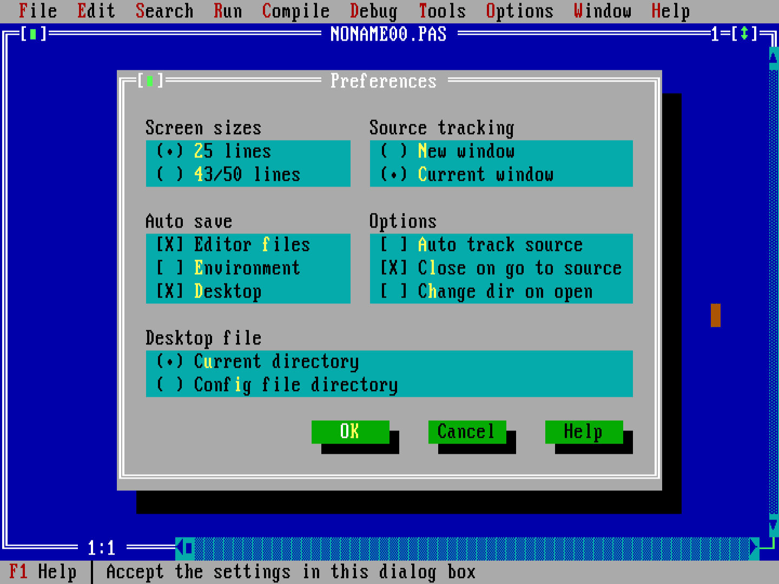This screenshot has width=779, height=584.
Task: Open the Compile menu
Action: point(296,11)
